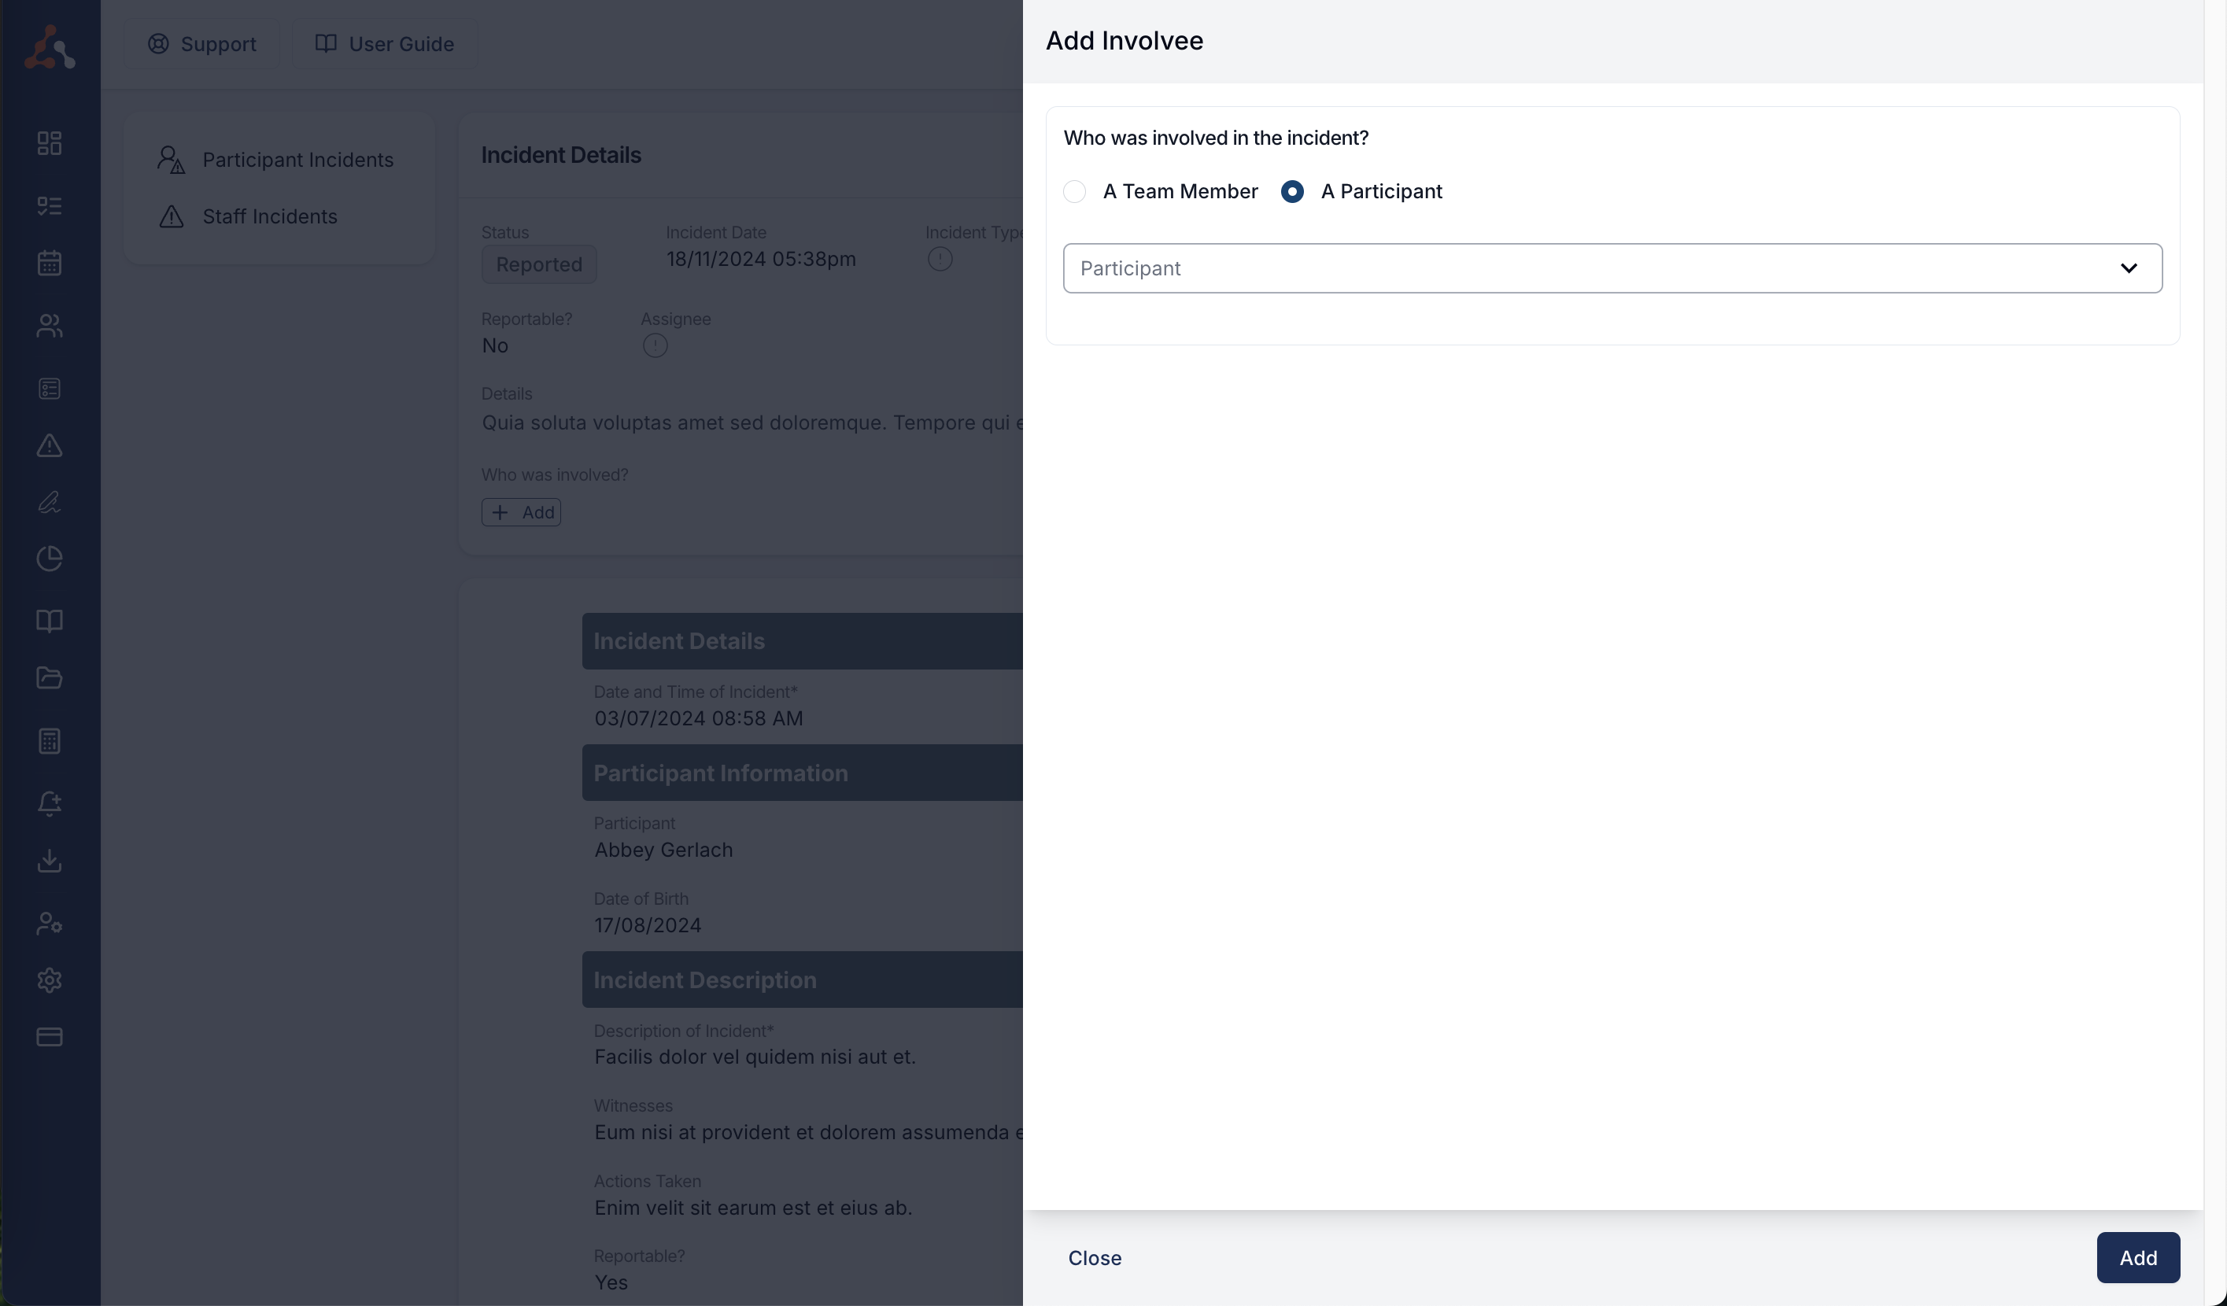Click the blue Add button in panel footer
Image resolution: width=2227 pixels, height=1306 pixels.
[2138, 1257]
